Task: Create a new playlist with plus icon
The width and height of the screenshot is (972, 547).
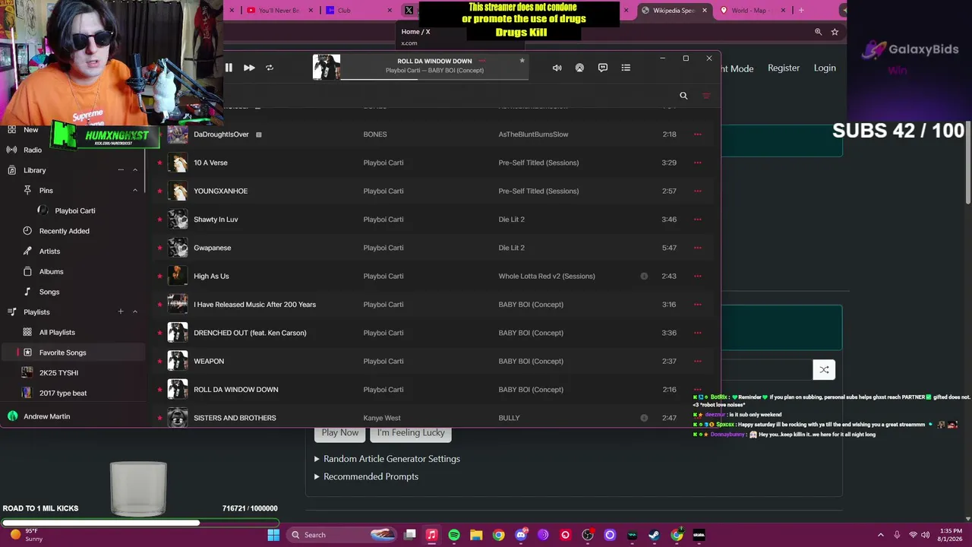Action: (x=120, y=311)
